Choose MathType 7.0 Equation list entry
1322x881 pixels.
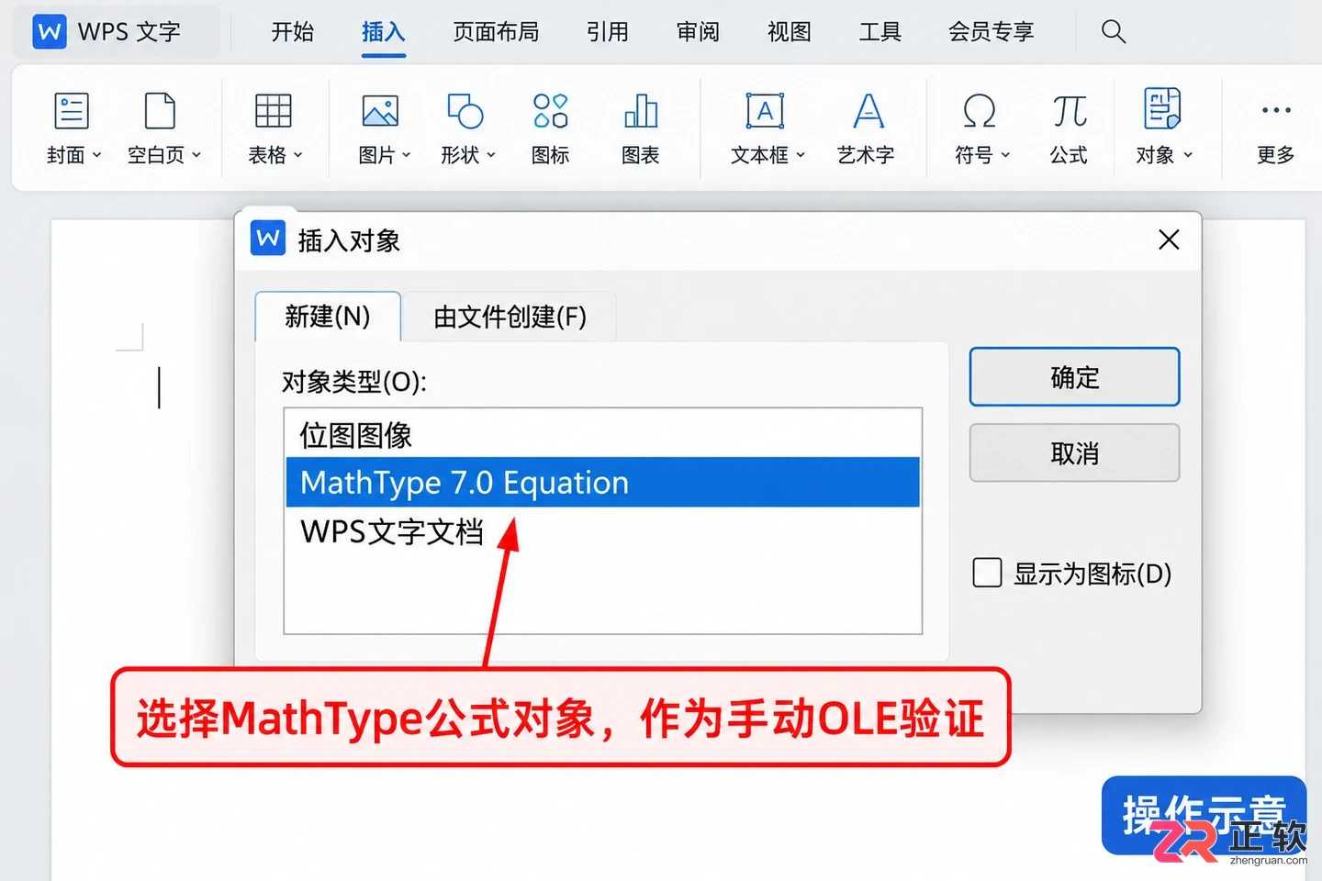pyautogui.click(x=603, y=482)
